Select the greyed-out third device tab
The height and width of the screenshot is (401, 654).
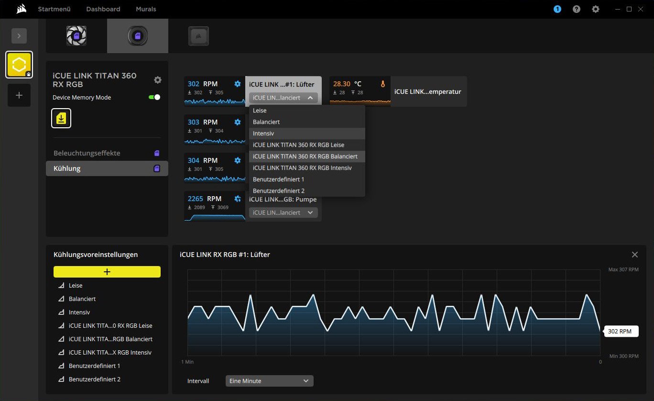click(198, 36)
